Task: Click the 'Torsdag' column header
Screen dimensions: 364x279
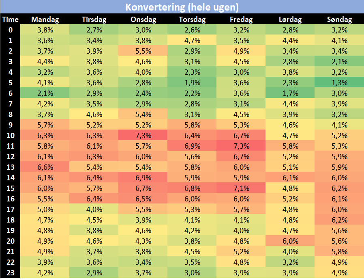Action: click(192, 19)
